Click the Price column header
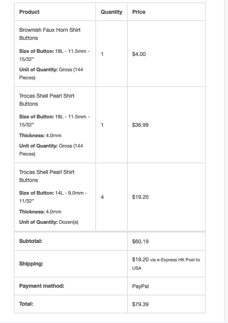 click(x=139, y=12)
